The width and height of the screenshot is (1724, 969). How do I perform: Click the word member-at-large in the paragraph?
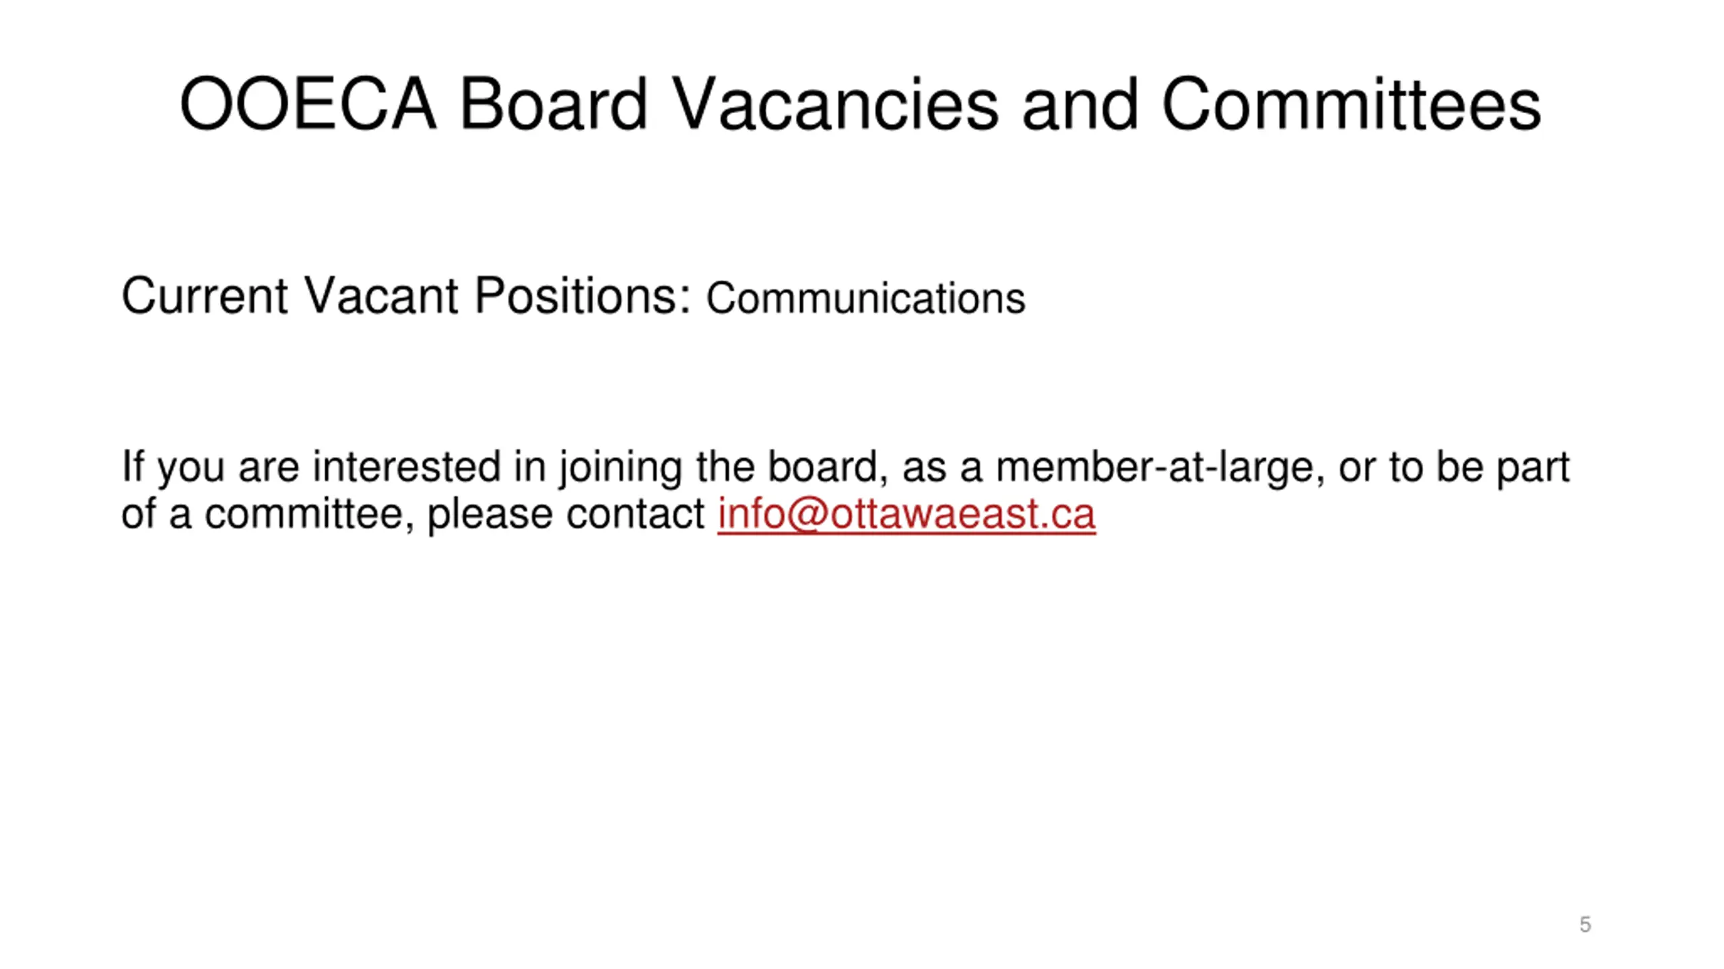coord(1154,467)
